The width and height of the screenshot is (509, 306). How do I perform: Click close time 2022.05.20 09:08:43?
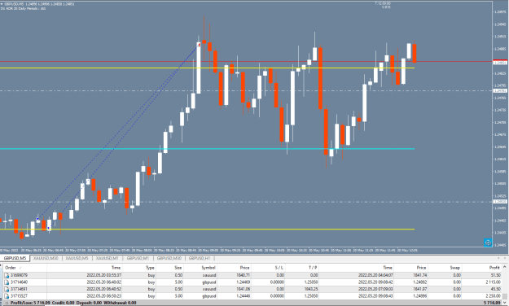(x=375, y=296)
